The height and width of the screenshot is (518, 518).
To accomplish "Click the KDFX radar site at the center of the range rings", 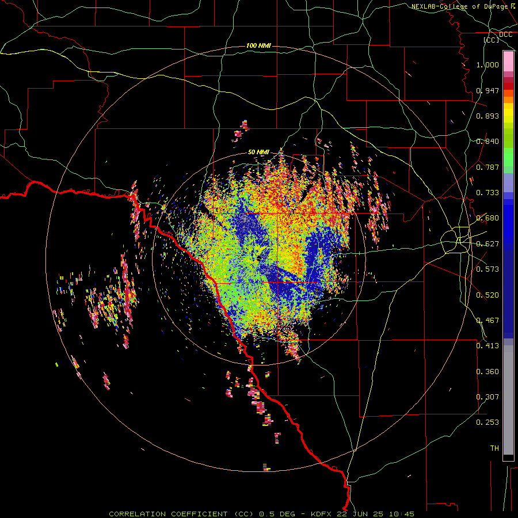I will pyautogui.click(x=260, y=258).
